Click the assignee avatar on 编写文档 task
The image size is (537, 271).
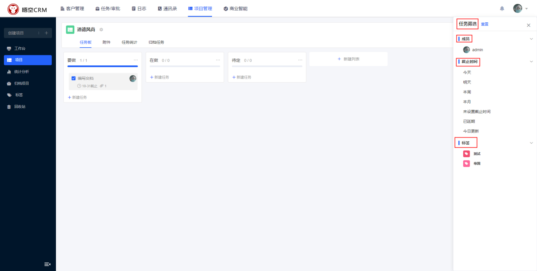tap(133, 79)
